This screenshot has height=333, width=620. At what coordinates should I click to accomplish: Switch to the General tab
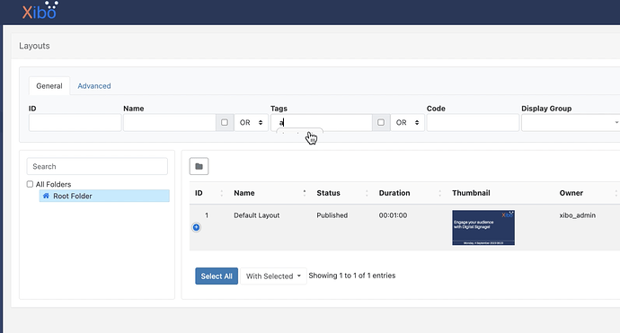coord(49,86)
